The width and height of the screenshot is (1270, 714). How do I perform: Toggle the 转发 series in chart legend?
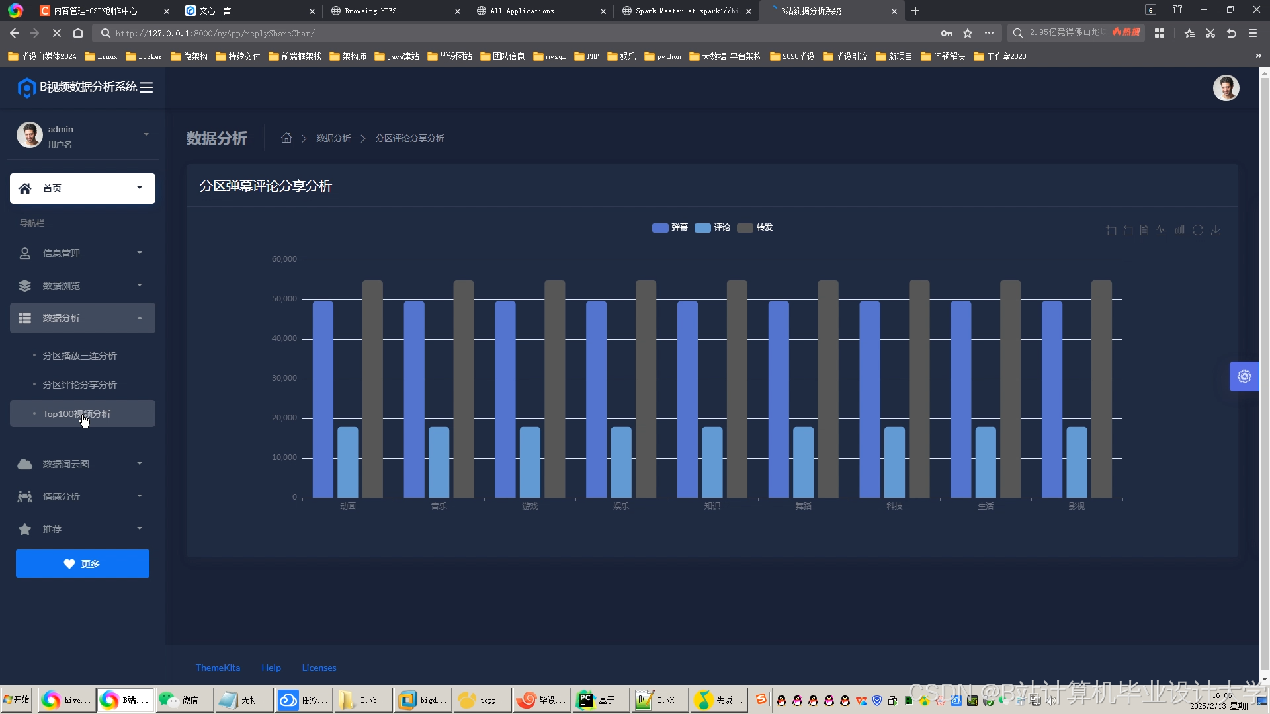(755, 227)
